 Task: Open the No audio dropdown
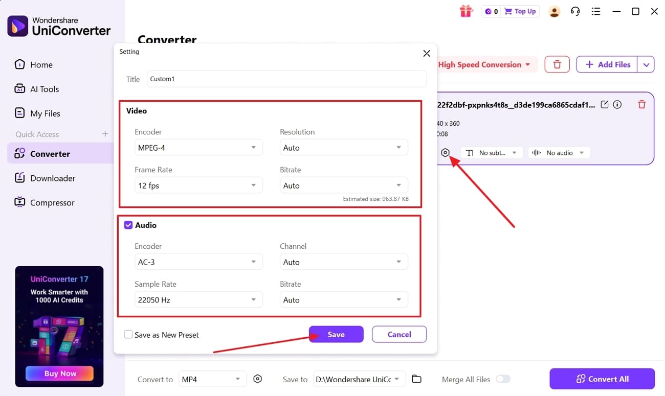click(559, 152)
